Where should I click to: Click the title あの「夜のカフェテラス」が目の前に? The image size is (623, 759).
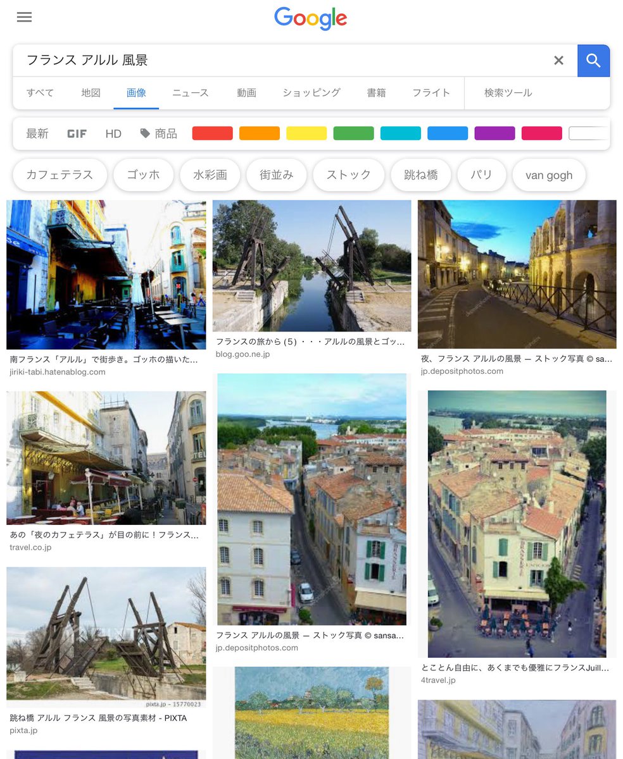(104, 534)
